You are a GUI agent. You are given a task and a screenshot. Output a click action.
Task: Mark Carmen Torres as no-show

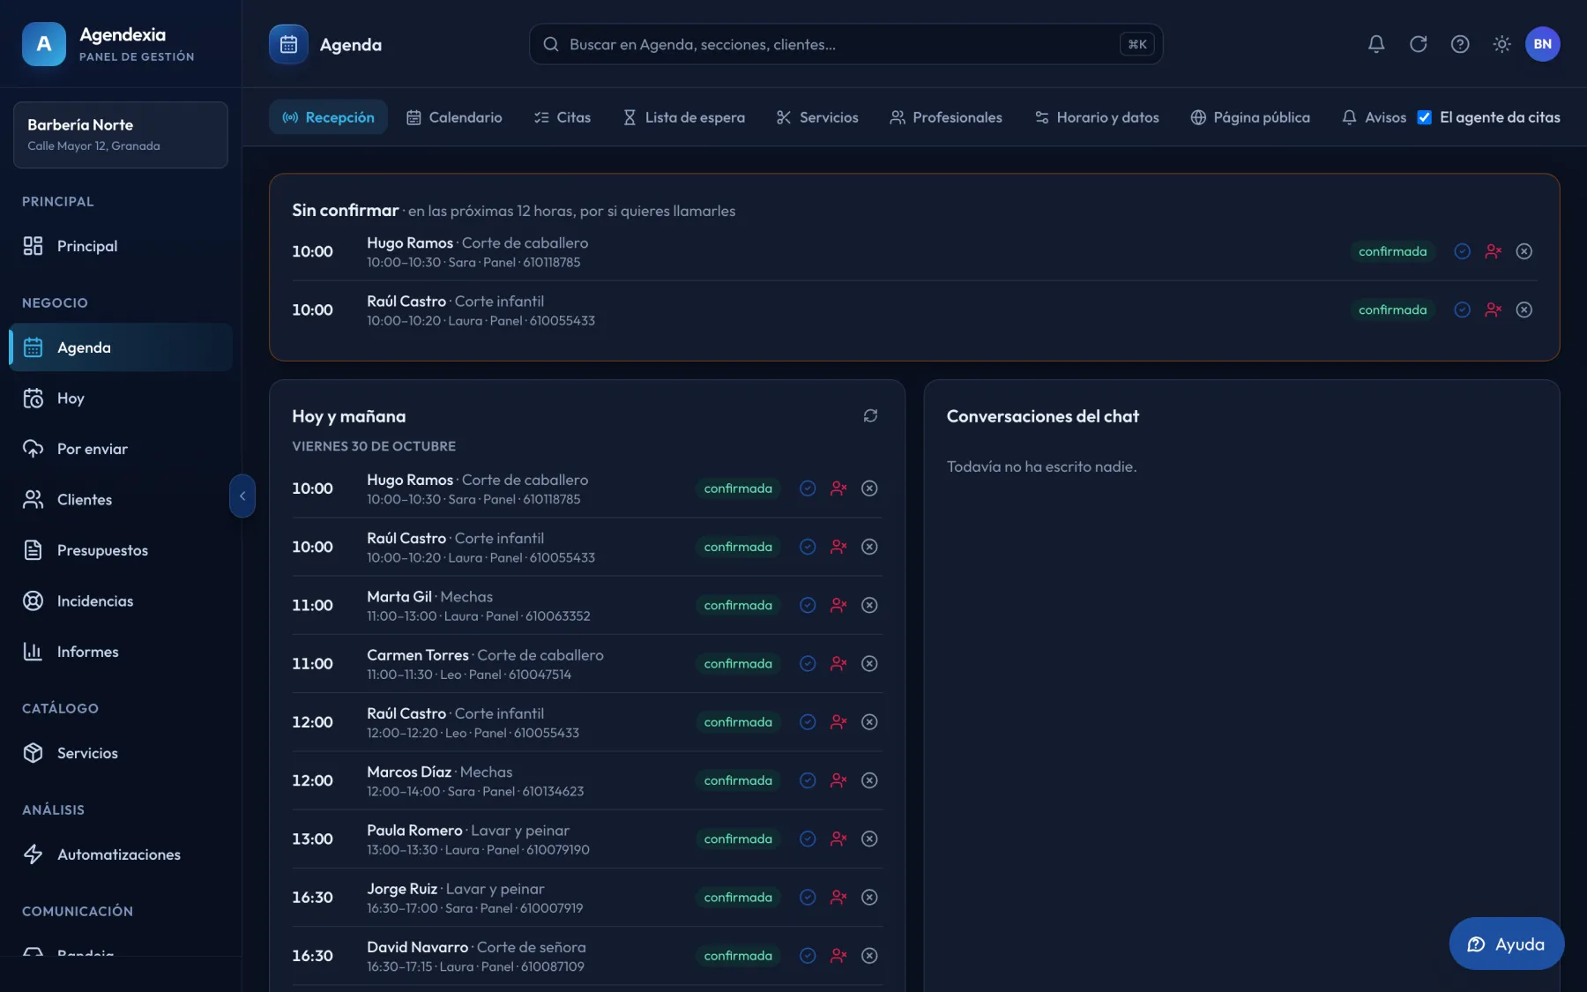click(x=838, y=664)
